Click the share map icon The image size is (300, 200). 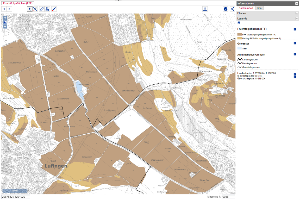233,9
